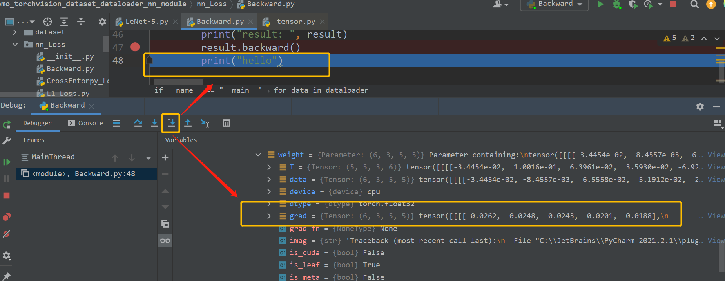Add a new watch with plus icon
The width and height of the screenshot is (725, 281).
pyautogui.click(x=165, y=157)
